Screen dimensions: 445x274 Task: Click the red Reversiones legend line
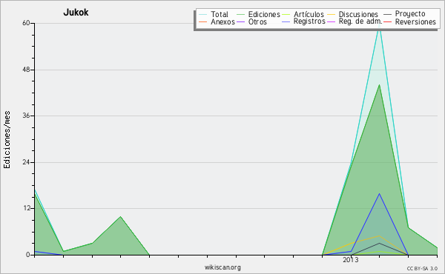click(x=387, y=21)
